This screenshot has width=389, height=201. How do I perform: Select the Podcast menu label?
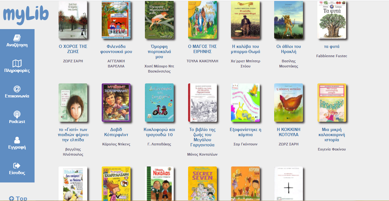pos(17,122)
